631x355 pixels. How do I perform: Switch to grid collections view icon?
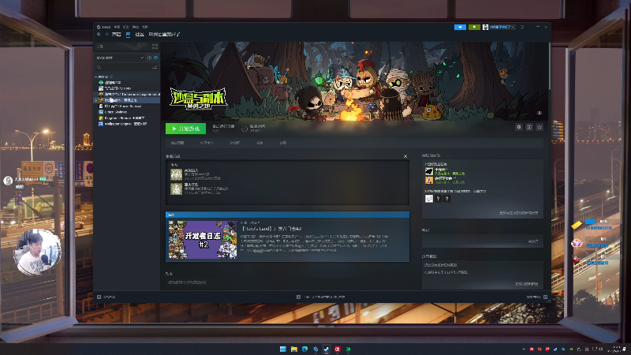click(x=155, y=47)
